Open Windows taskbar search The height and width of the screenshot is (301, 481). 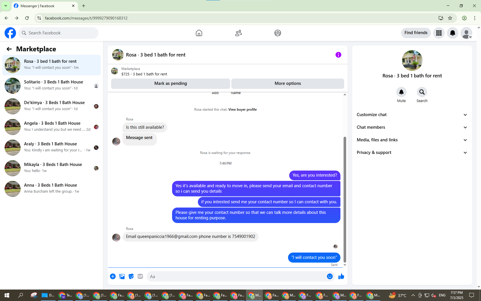(21, 295)
